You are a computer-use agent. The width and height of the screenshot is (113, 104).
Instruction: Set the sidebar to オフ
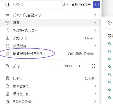coord(97,5)
